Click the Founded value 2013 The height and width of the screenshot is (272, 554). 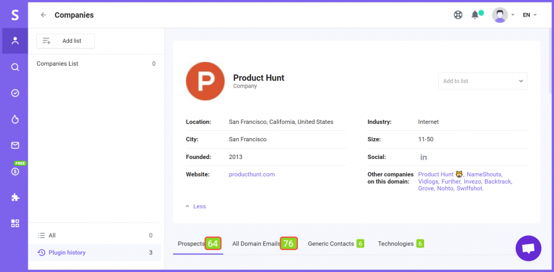pos(236,157)
